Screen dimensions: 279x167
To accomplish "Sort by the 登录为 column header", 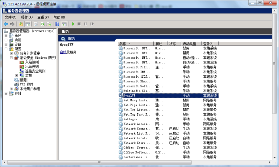I will (210, 44).
